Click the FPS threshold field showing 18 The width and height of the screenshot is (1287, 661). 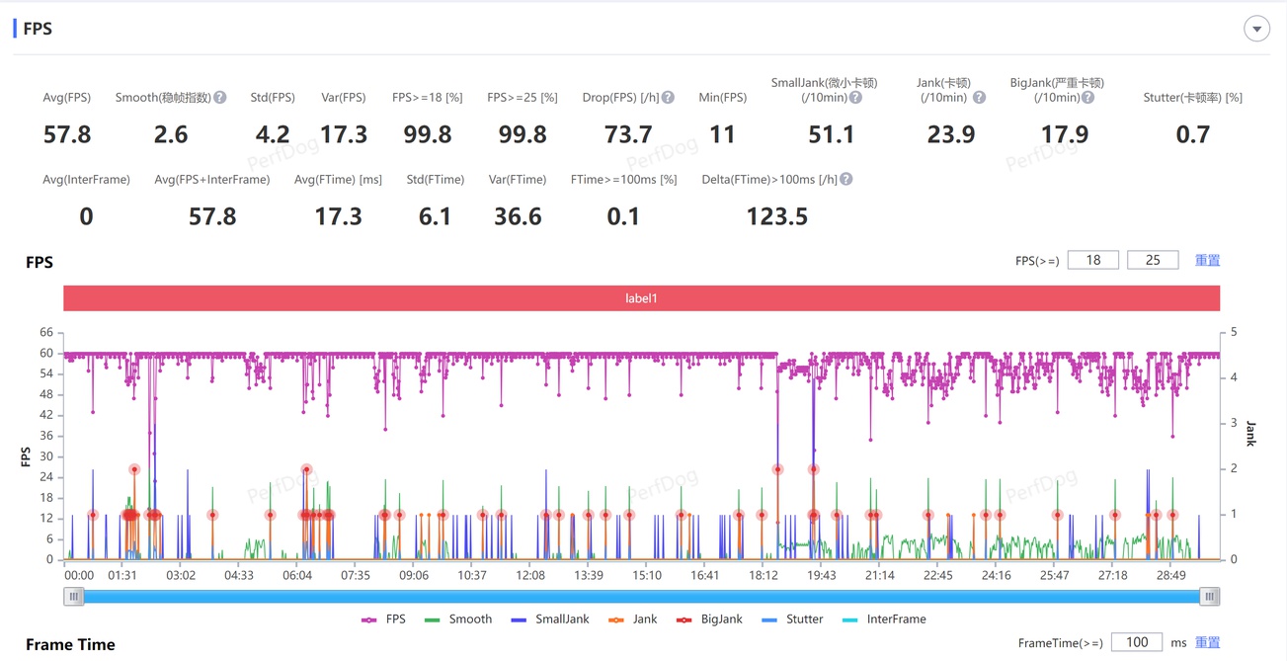click(1092, 260)
